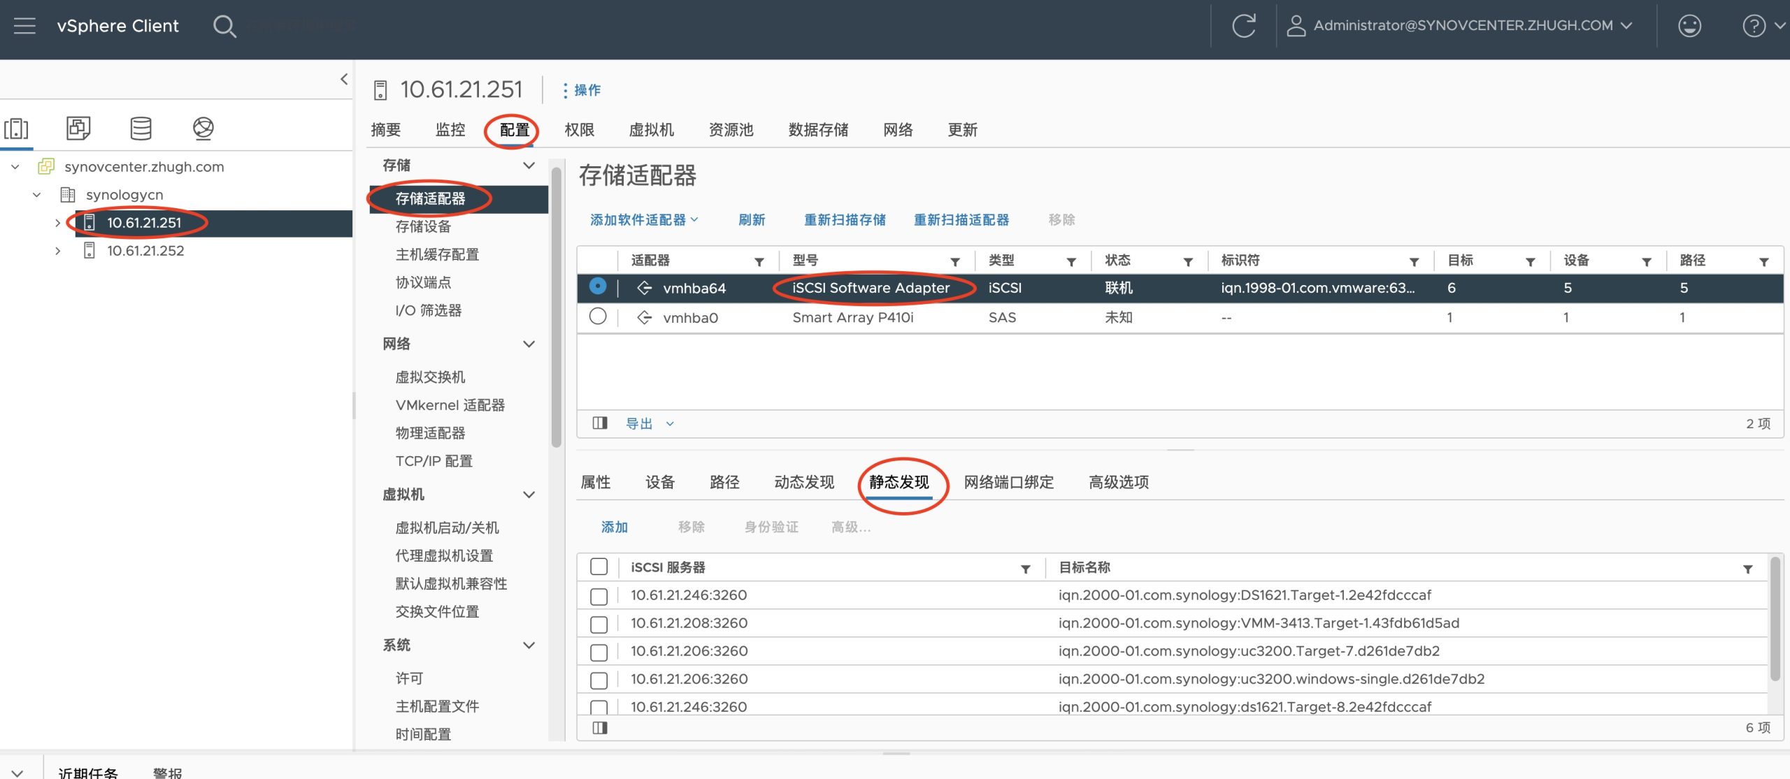Filter the 标识符 column
Image resolution: width=1790 pixels, height=779 pixels.
(x=1414, y=262)
